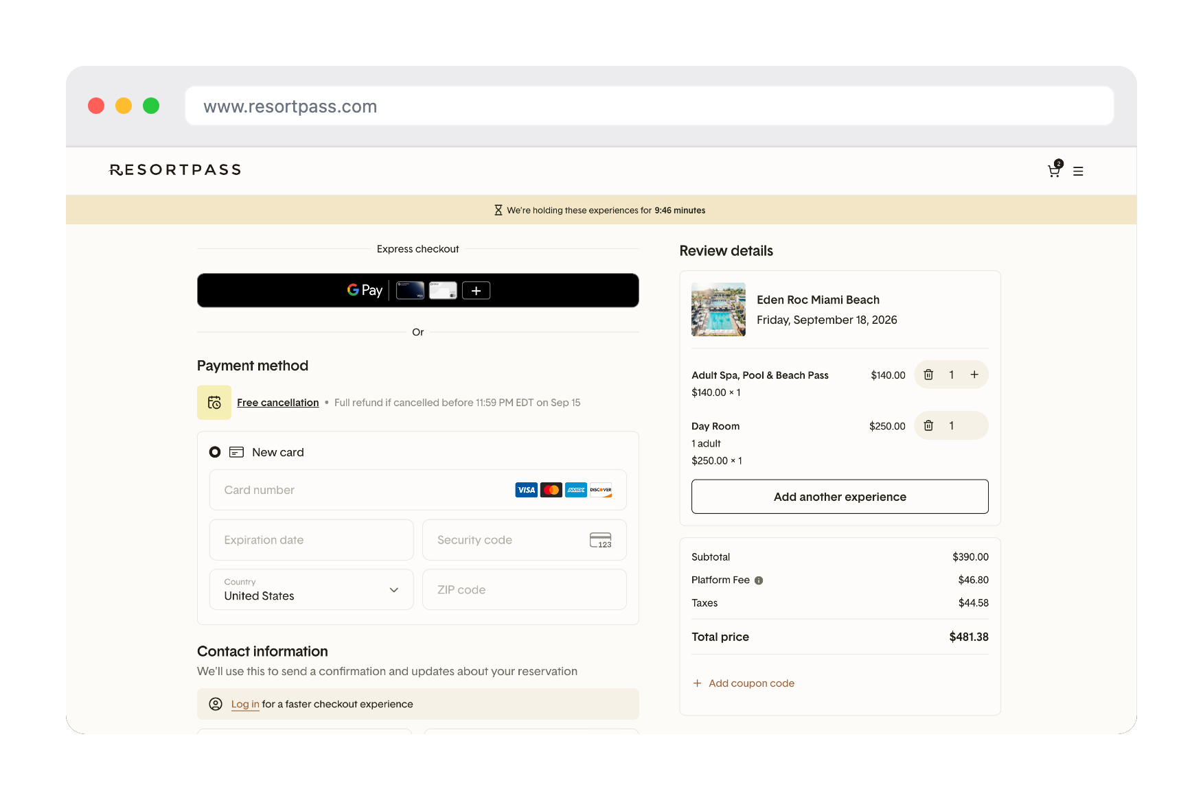
Task: Open the Free cancellation link
Action: click(278, 403)
